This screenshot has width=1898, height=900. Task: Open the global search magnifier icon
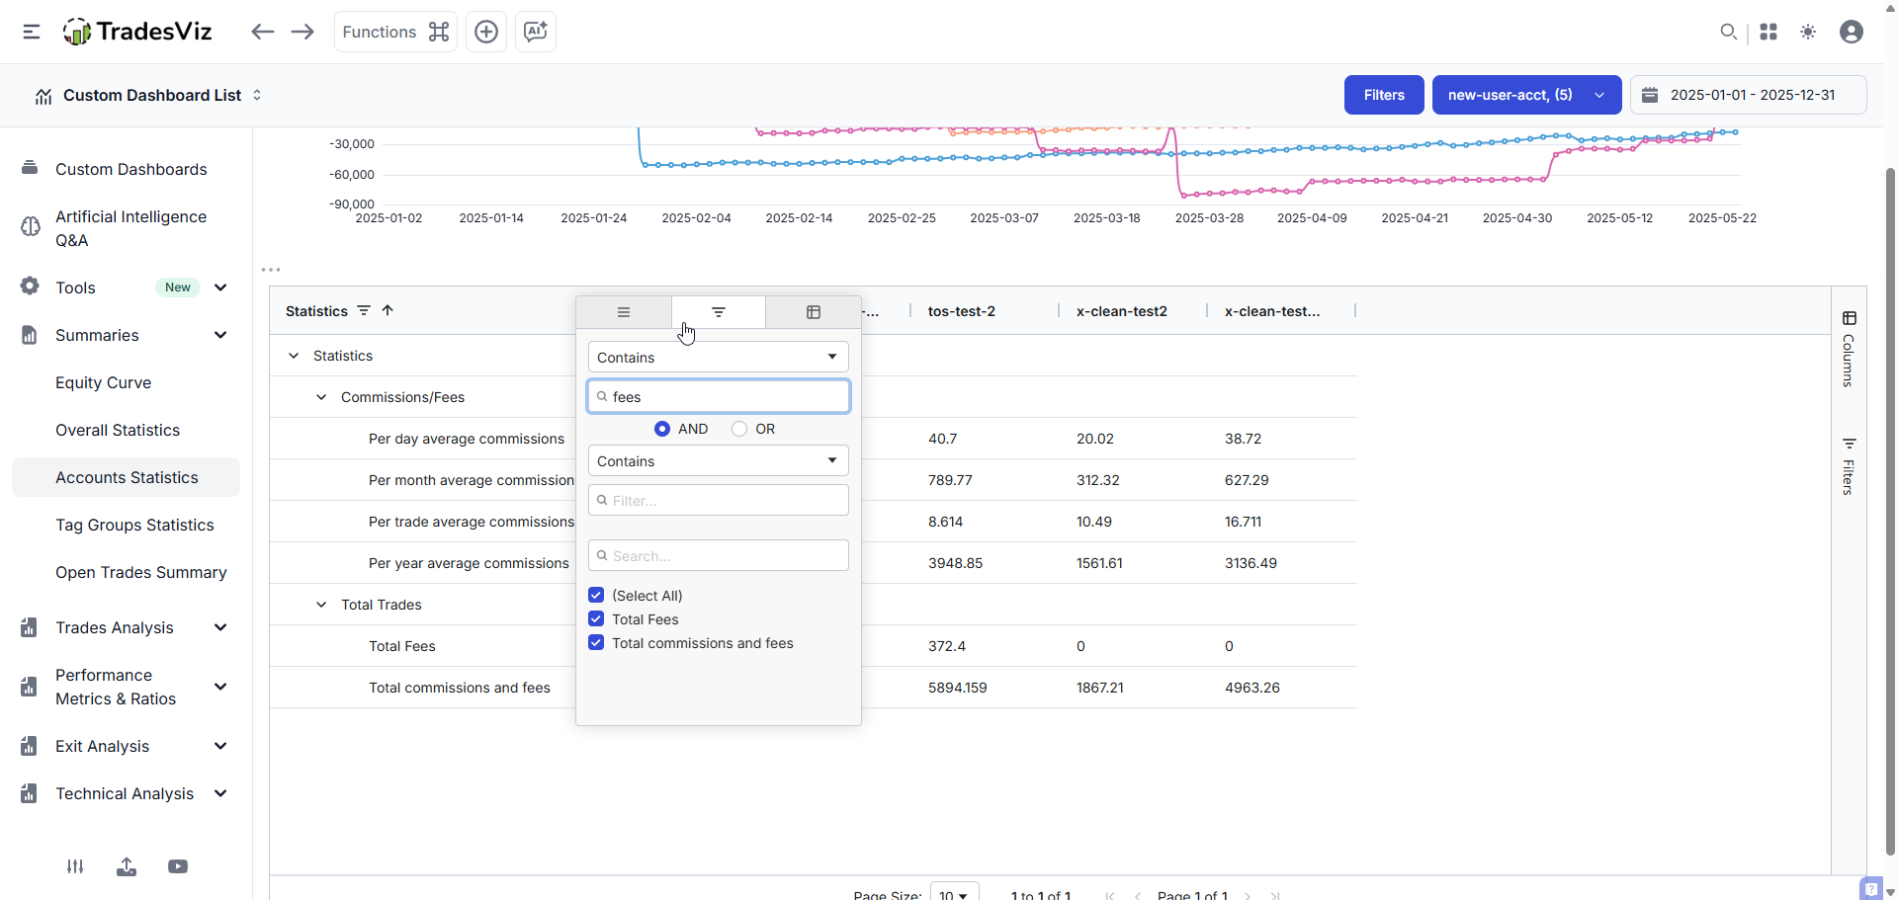[1728, 32]
